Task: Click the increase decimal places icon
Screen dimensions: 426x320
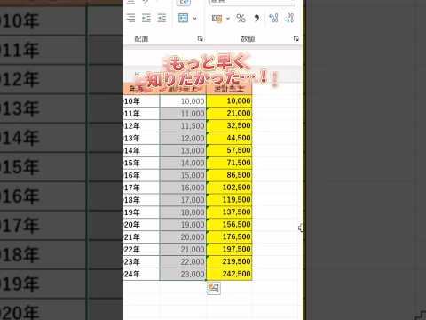Action: pos(273,19)
